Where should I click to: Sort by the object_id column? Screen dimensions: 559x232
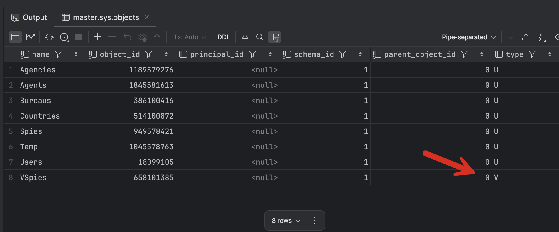click(x=166, y=54)
